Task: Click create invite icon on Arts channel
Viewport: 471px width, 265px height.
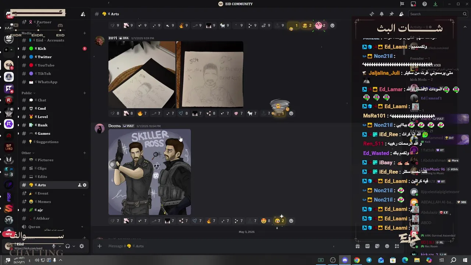Action: (79, 185)
